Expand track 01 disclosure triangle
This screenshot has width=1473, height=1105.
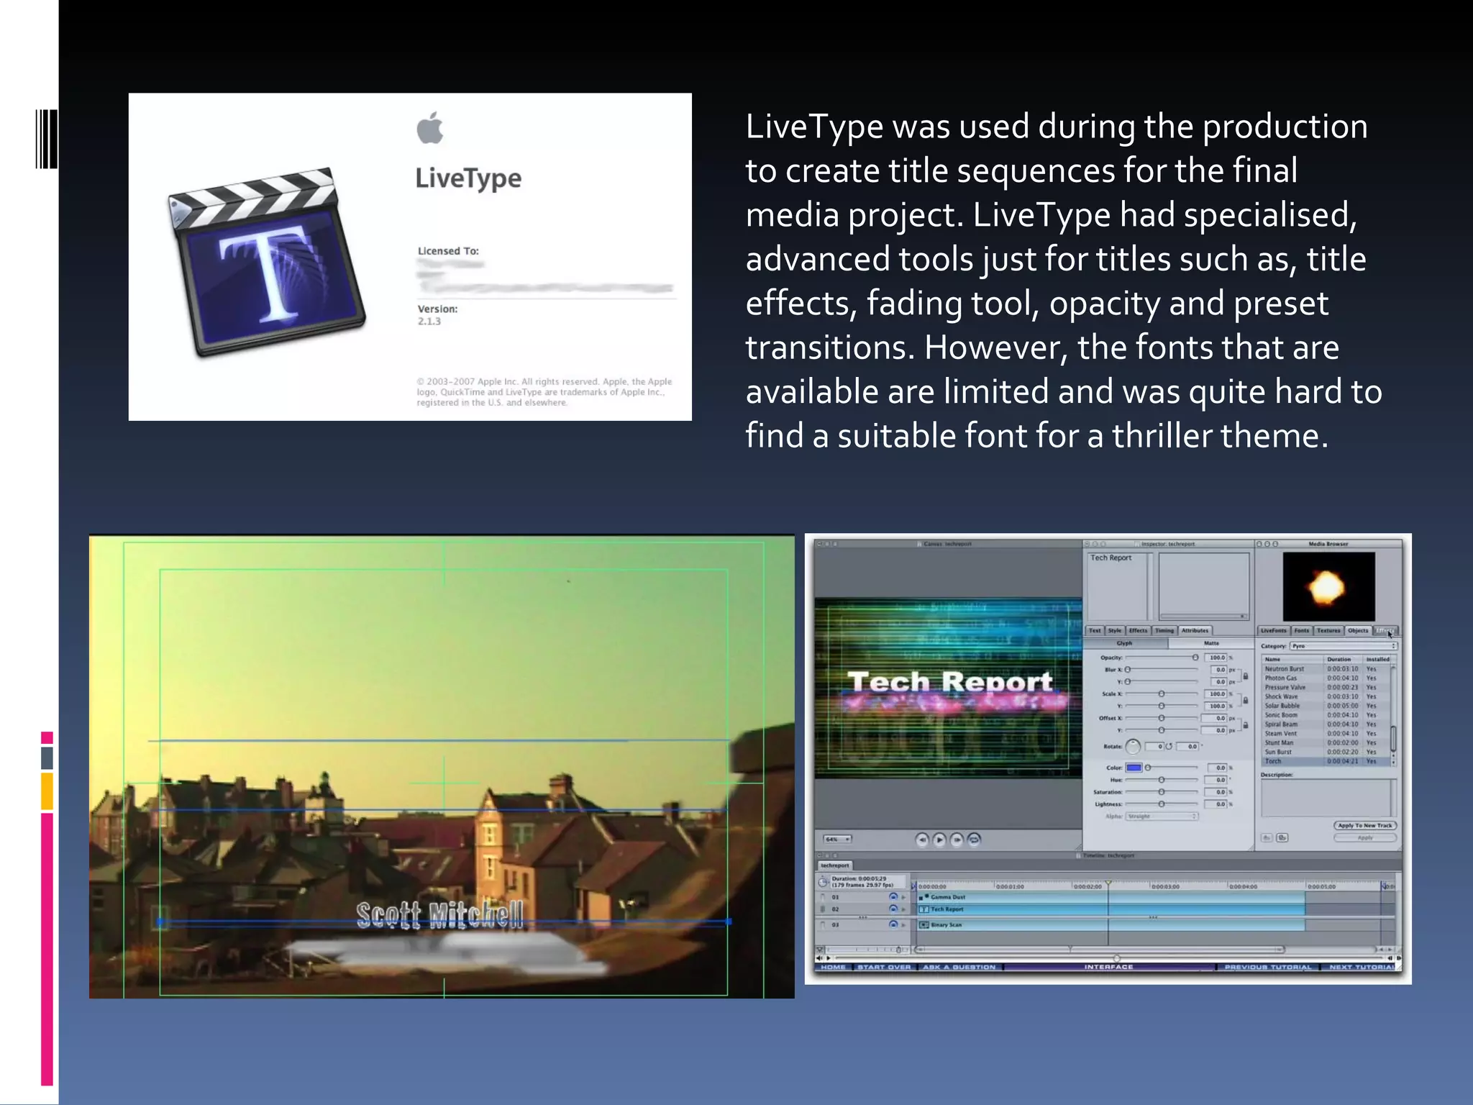pos(903,897)
